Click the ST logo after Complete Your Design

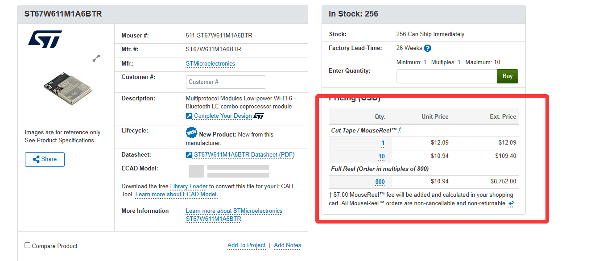click(x=259, y=116)
